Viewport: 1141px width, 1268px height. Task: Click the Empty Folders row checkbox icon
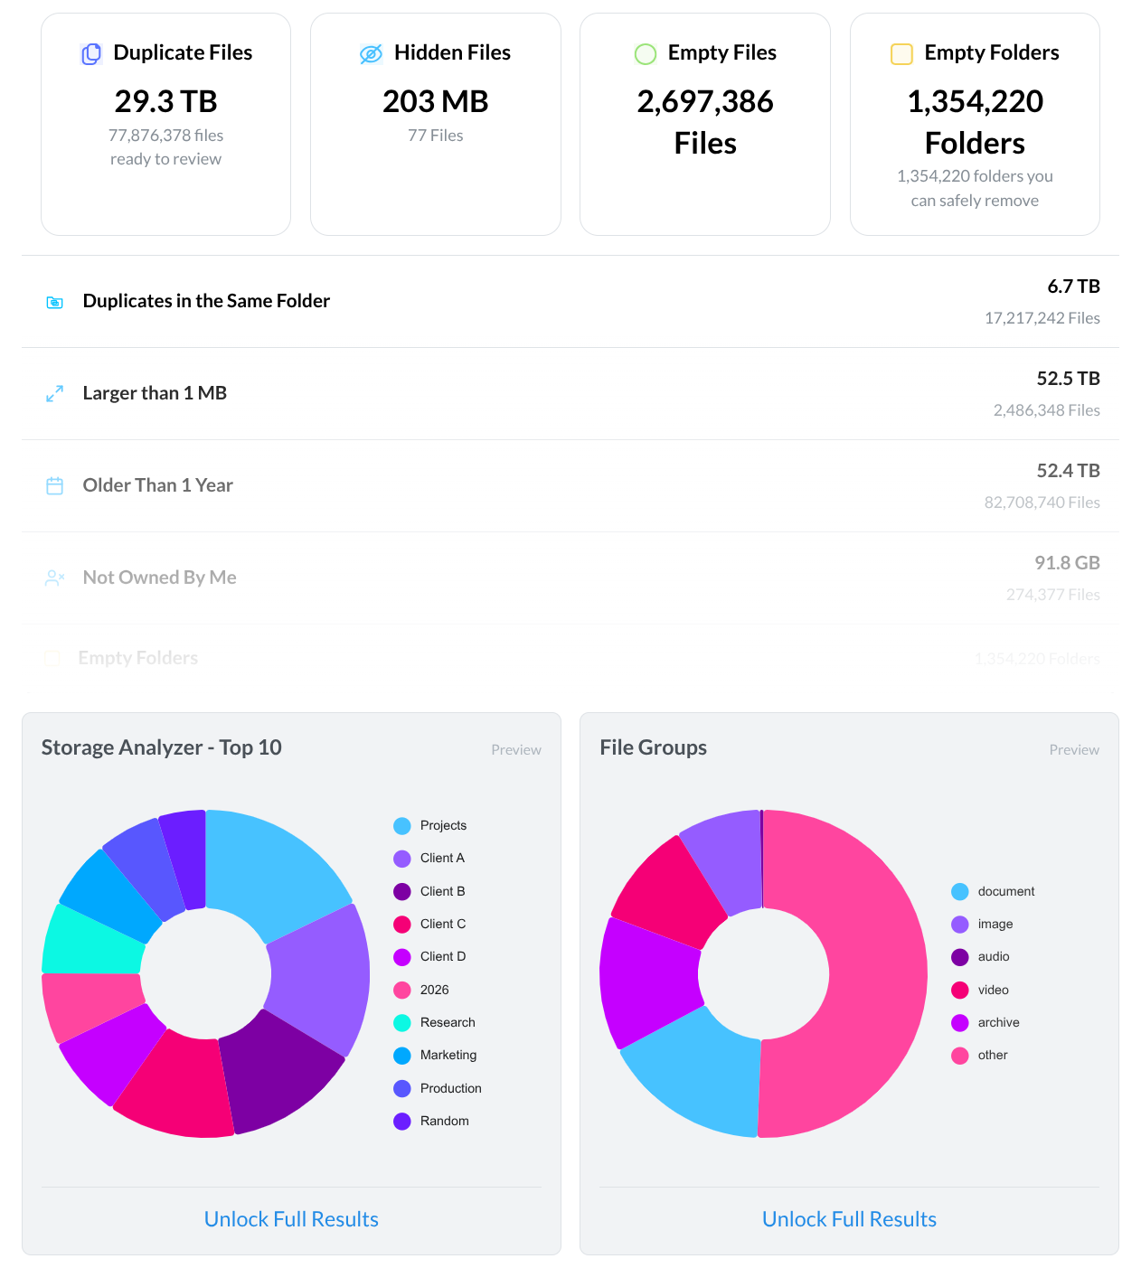point(52,658)
